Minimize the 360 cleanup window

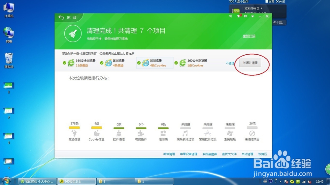tap(260, 16)
